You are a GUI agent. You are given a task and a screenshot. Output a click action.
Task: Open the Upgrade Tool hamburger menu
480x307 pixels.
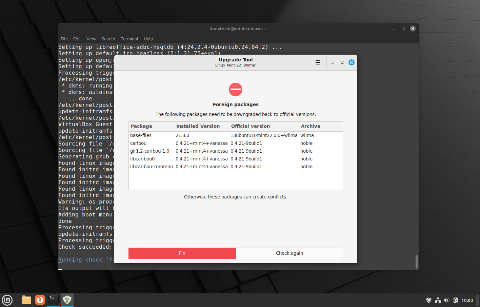click(x=318, y=62)
